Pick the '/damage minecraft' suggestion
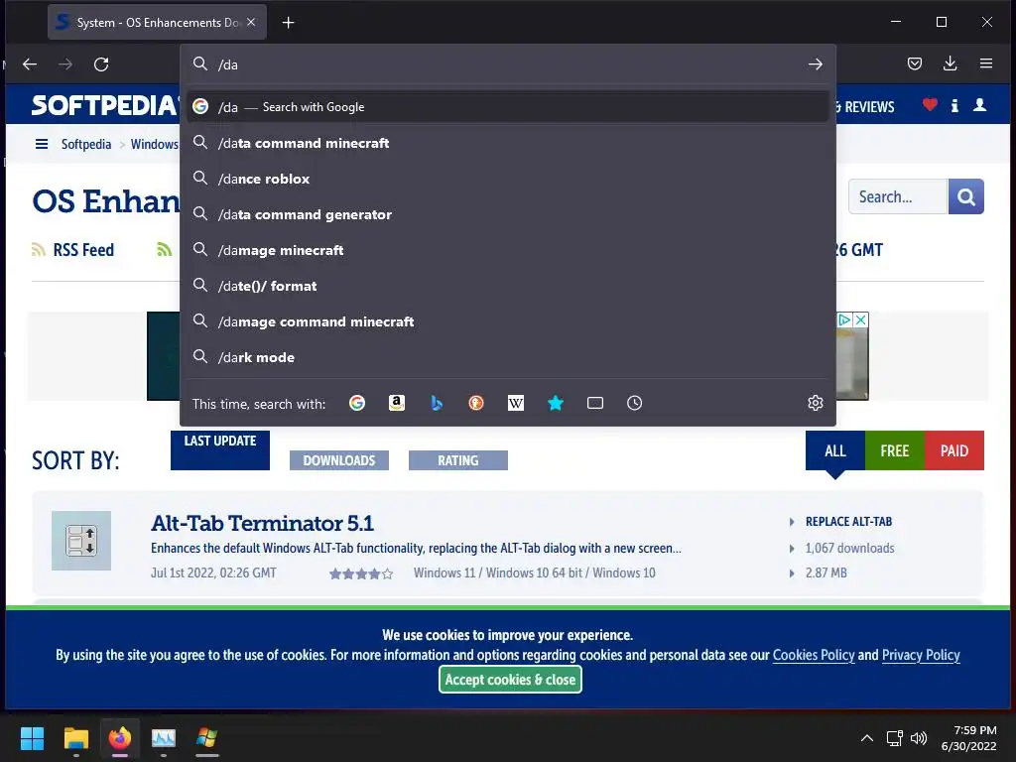Viewport: 1016px width, 762px height. point(508,250)
